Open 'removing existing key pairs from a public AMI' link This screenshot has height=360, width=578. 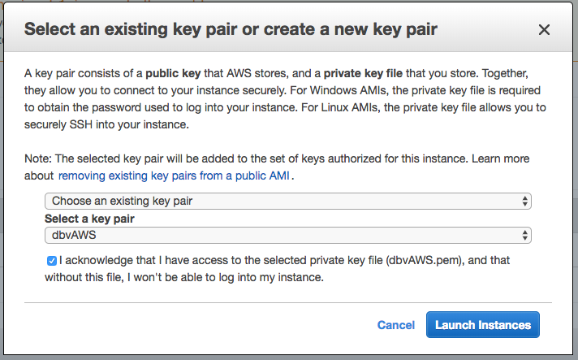coord(174,176)
